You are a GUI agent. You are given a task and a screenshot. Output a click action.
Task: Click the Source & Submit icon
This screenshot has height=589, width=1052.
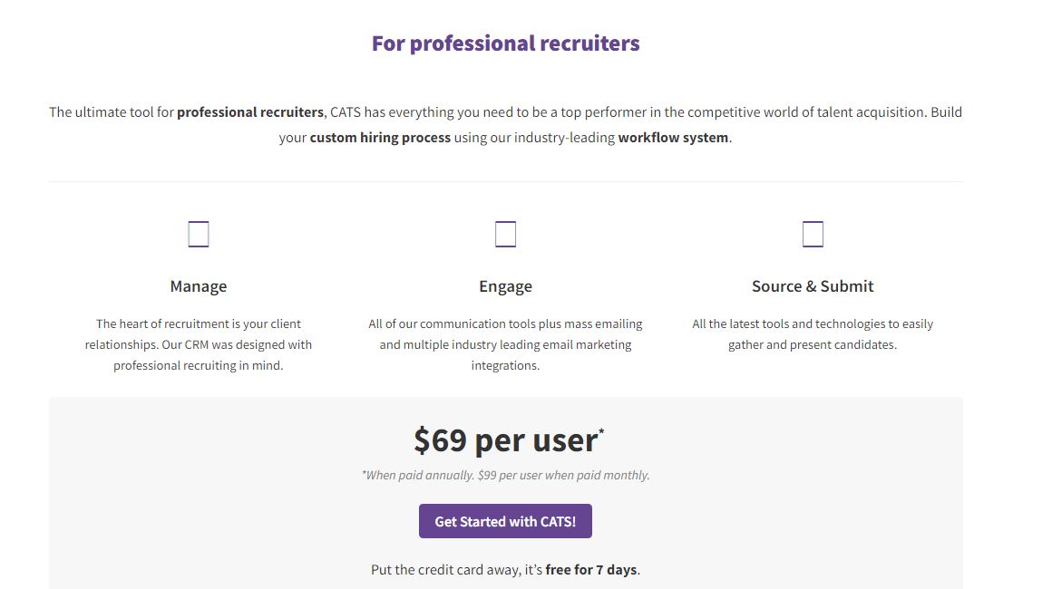pyautogui.click(x=813, y=235)
